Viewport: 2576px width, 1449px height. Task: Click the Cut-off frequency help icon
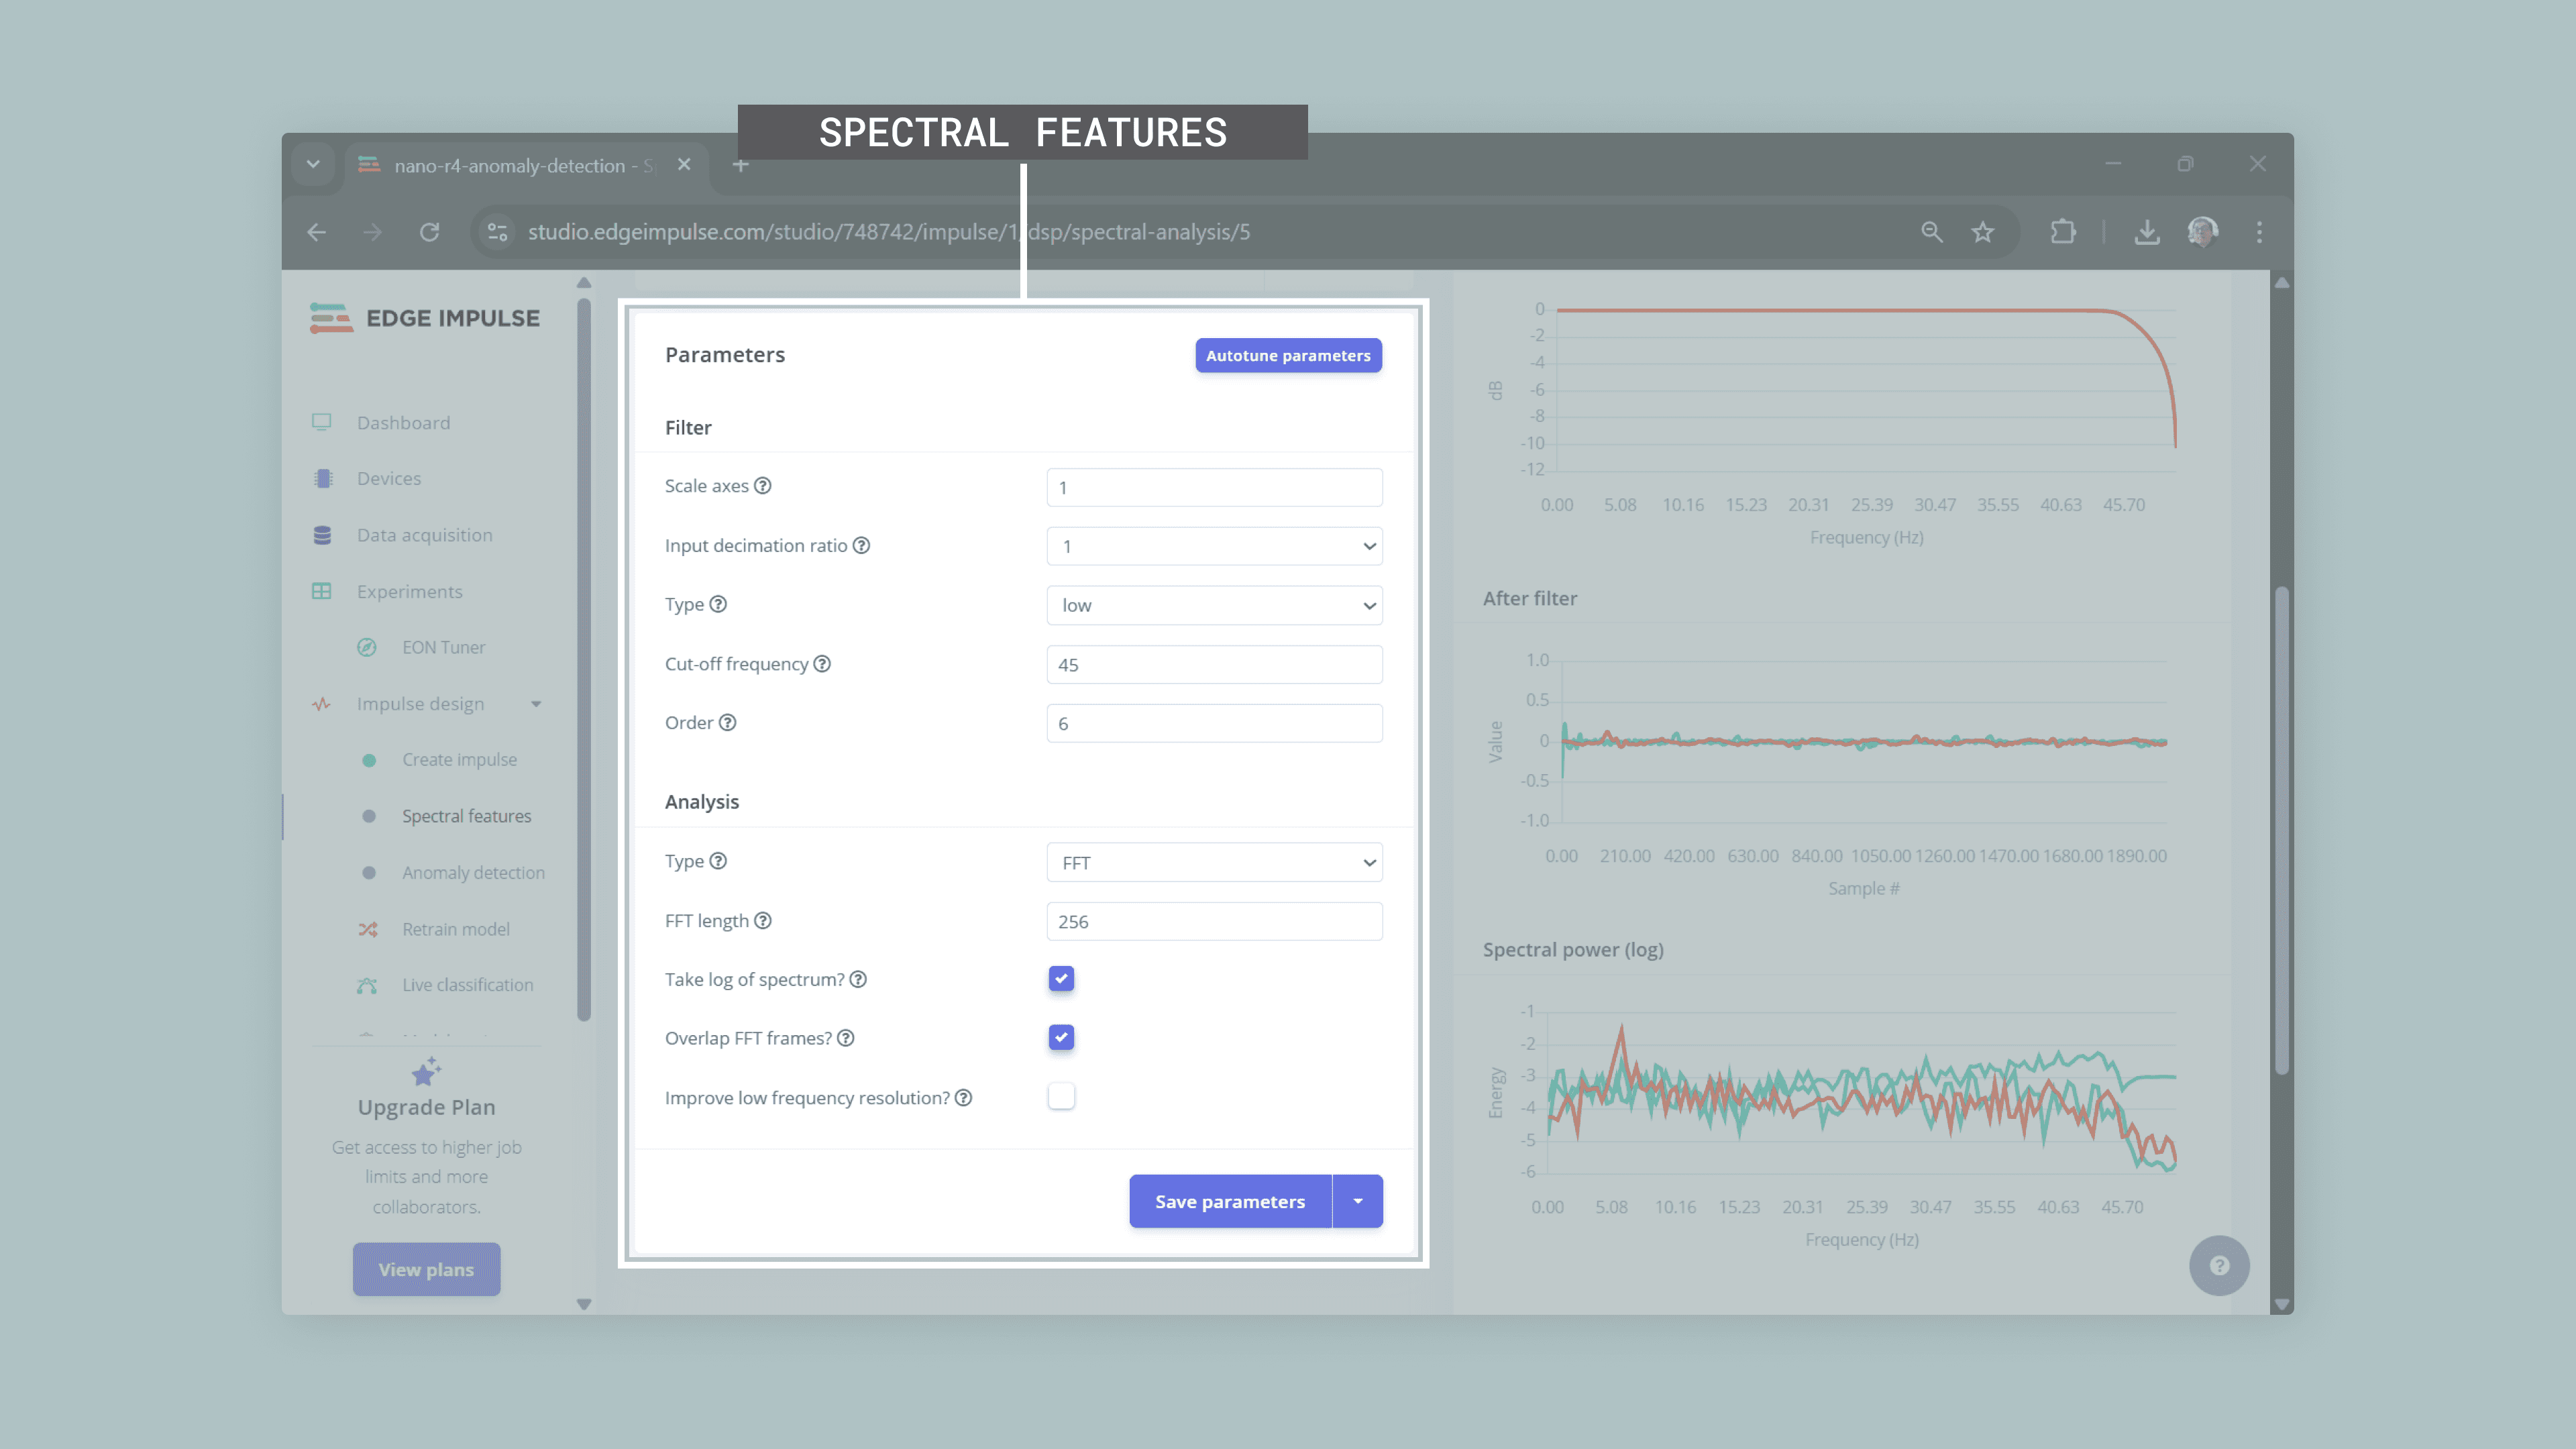point(822,664)
